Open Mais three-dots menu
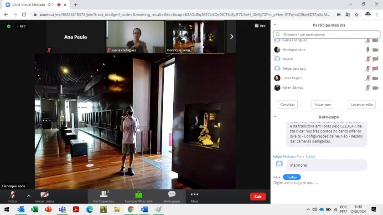383x215 pixels. (194, 197)
